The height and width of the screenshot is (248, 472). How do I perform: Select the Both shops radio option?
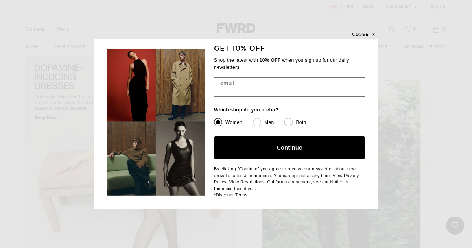click(x=288, y=122)
